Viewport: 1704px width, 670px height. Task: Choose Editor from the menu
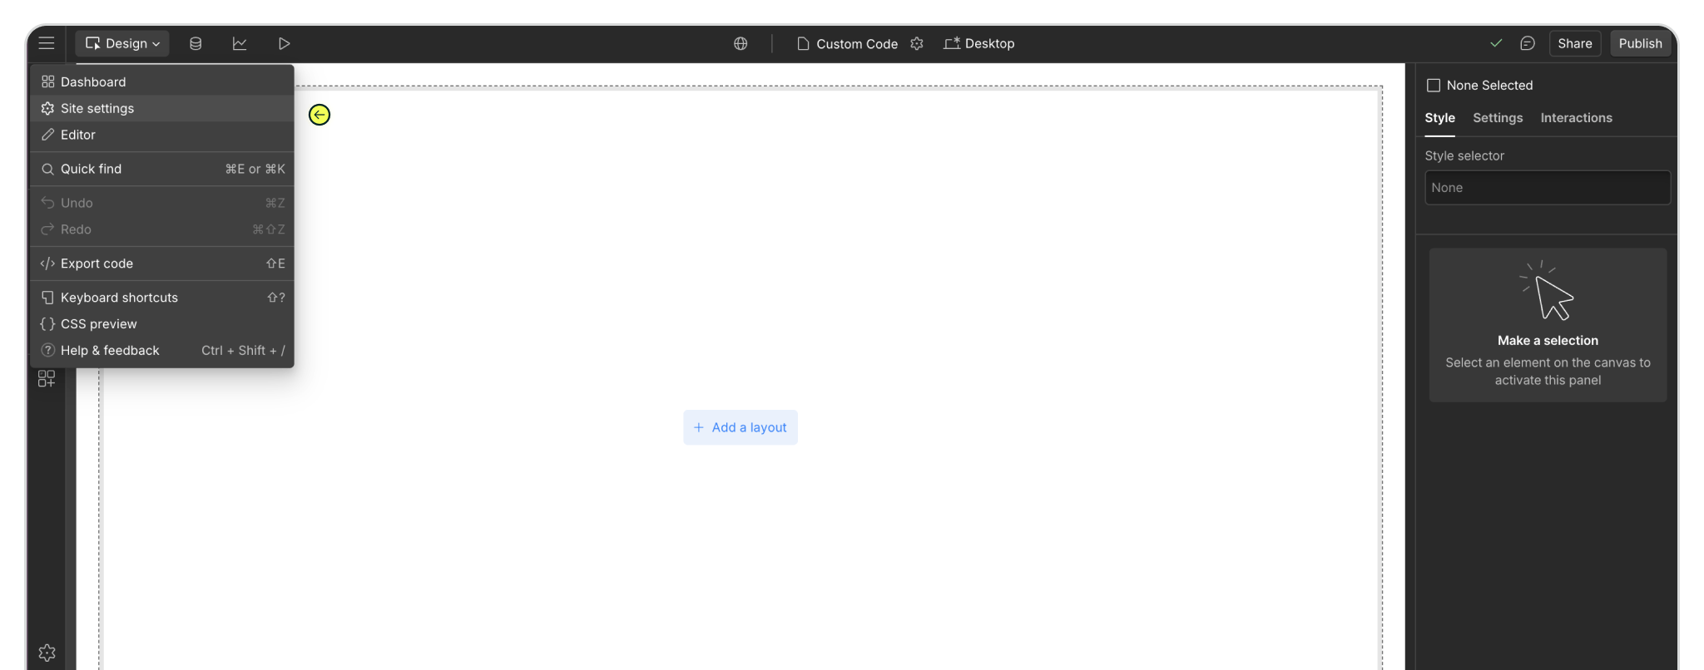coord(162,135)
